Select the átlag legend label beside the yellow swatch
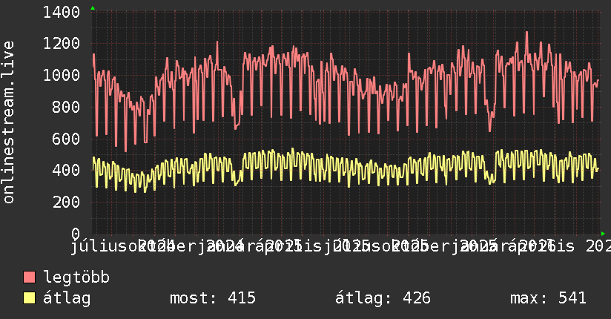Image resolution: width=611 pixels, height=319 pixels. [67, 298]
